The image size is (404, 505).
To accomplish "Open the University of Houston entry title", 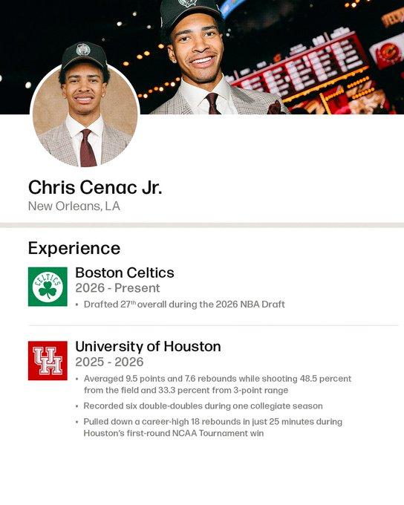I will pyautogui.click(x=149, y=347).
